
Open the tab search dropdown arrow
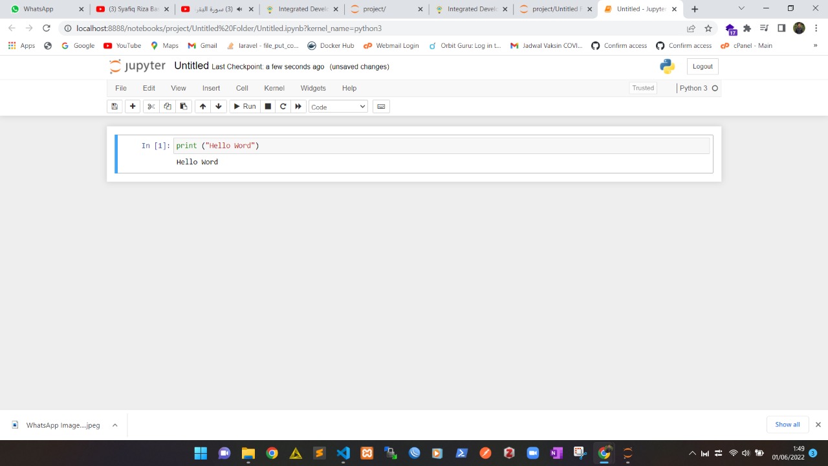coord(741,9)
